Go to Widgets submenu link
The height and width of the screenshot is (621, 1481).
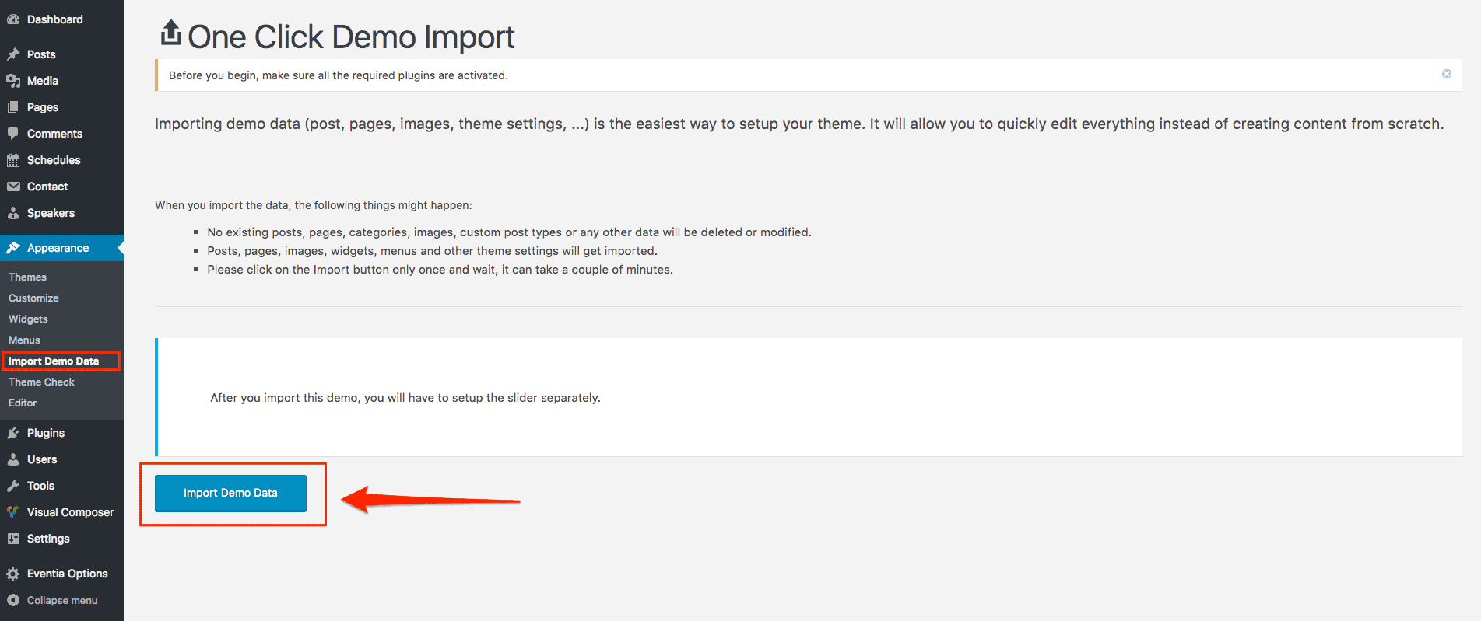coord(28,319)
